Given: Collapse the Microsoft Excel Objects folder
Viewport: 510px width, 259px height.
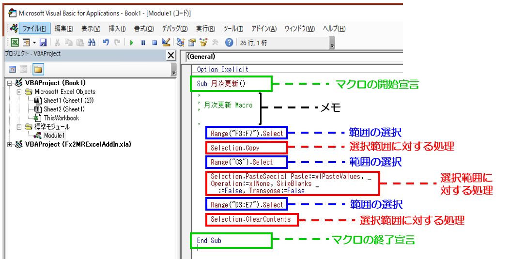Looking at the screenshot, I should pos(19,92).
